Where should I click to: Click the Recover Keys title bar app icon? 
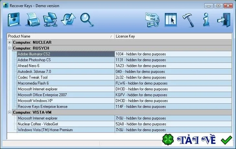(x=6, y=6)
